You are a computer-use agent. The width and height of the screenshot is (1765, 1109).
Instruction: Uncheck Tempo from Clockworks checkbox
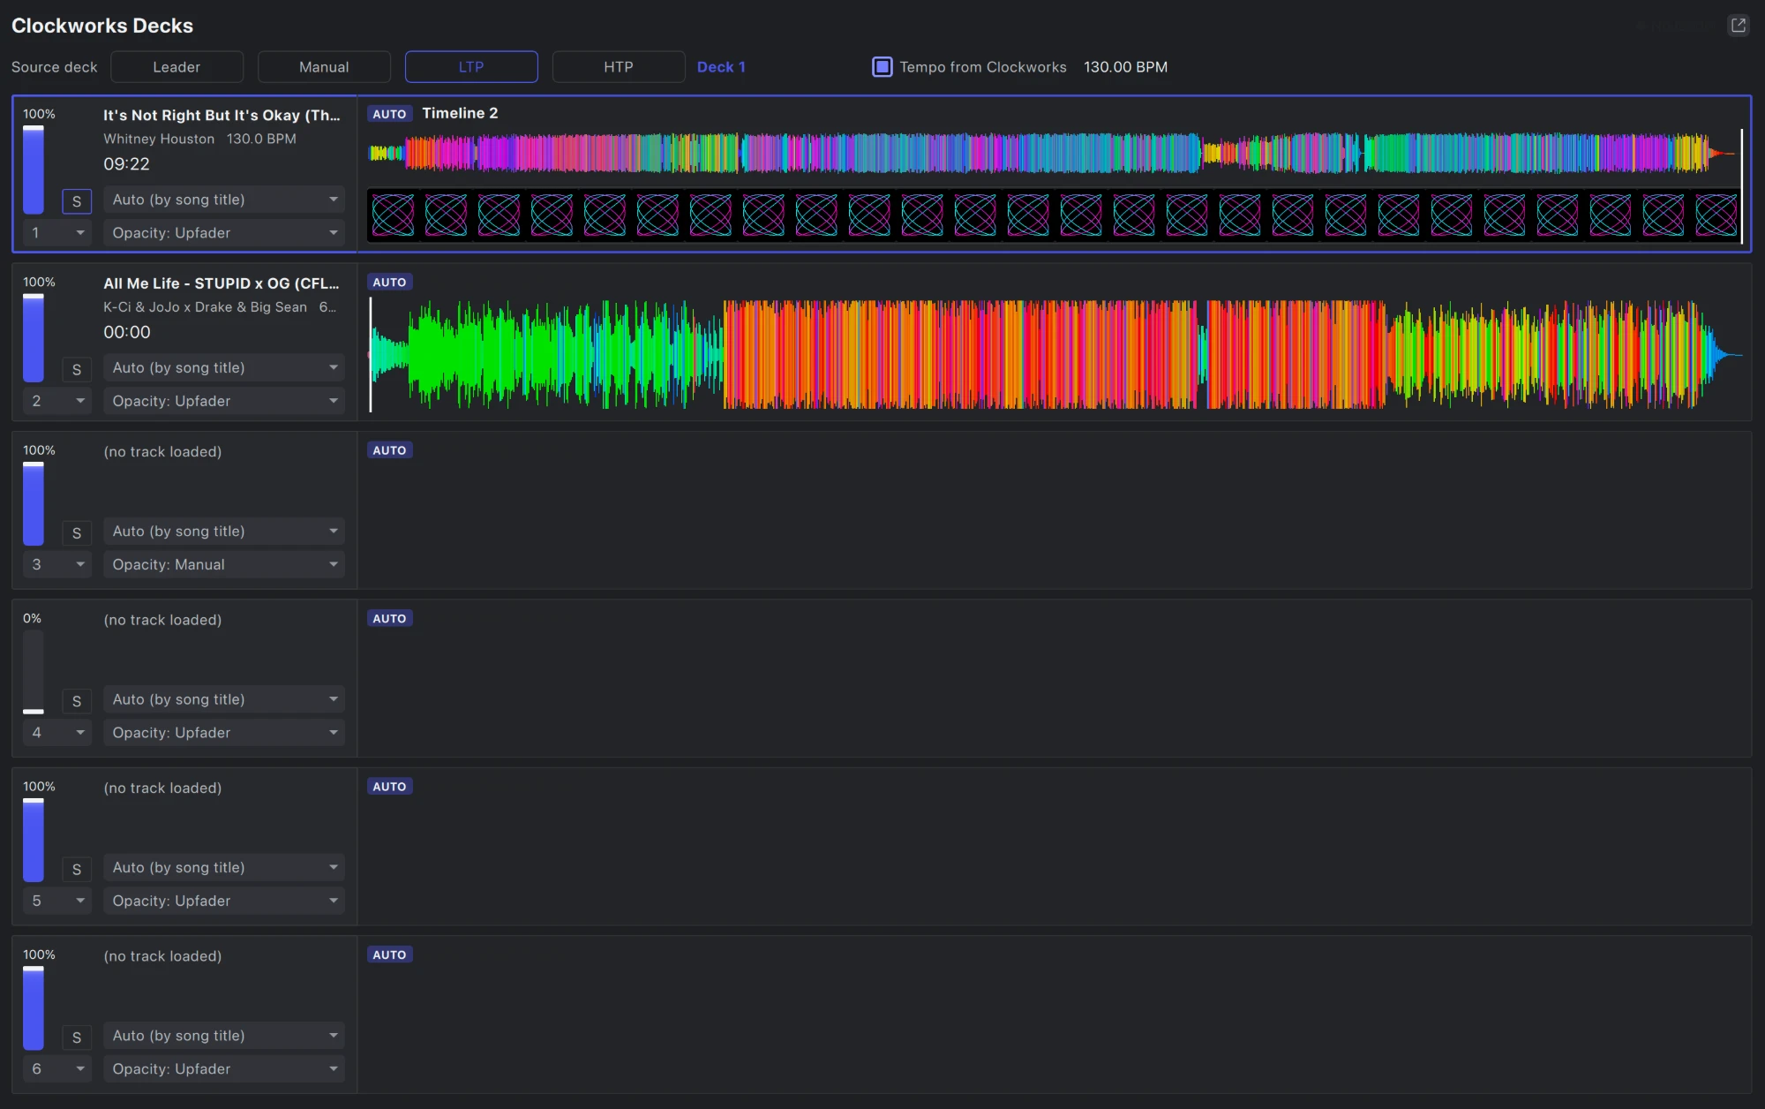point(882,67)
